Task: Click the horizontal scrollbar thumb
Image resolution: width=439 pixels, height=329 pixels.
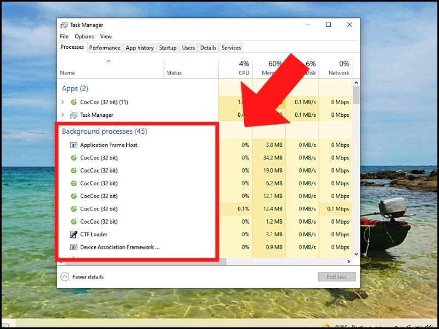Action: (145, 262)
